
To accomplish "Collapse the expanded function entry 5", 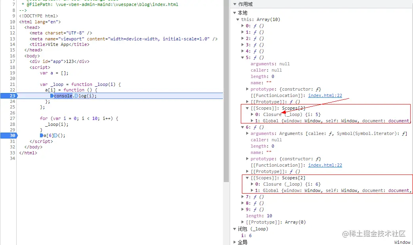I will [x=243, y=57].
